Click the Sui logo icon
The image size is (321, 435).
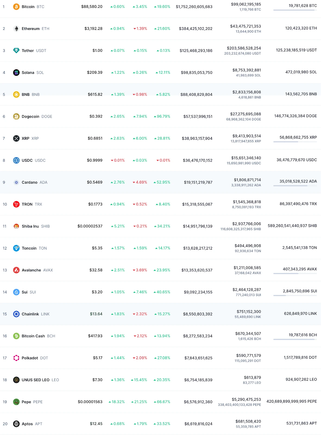[16, 292]
